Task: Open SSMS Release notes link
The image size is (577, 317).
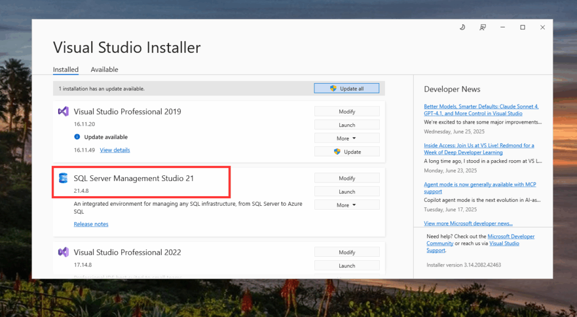Action: (x=91, y=224)
